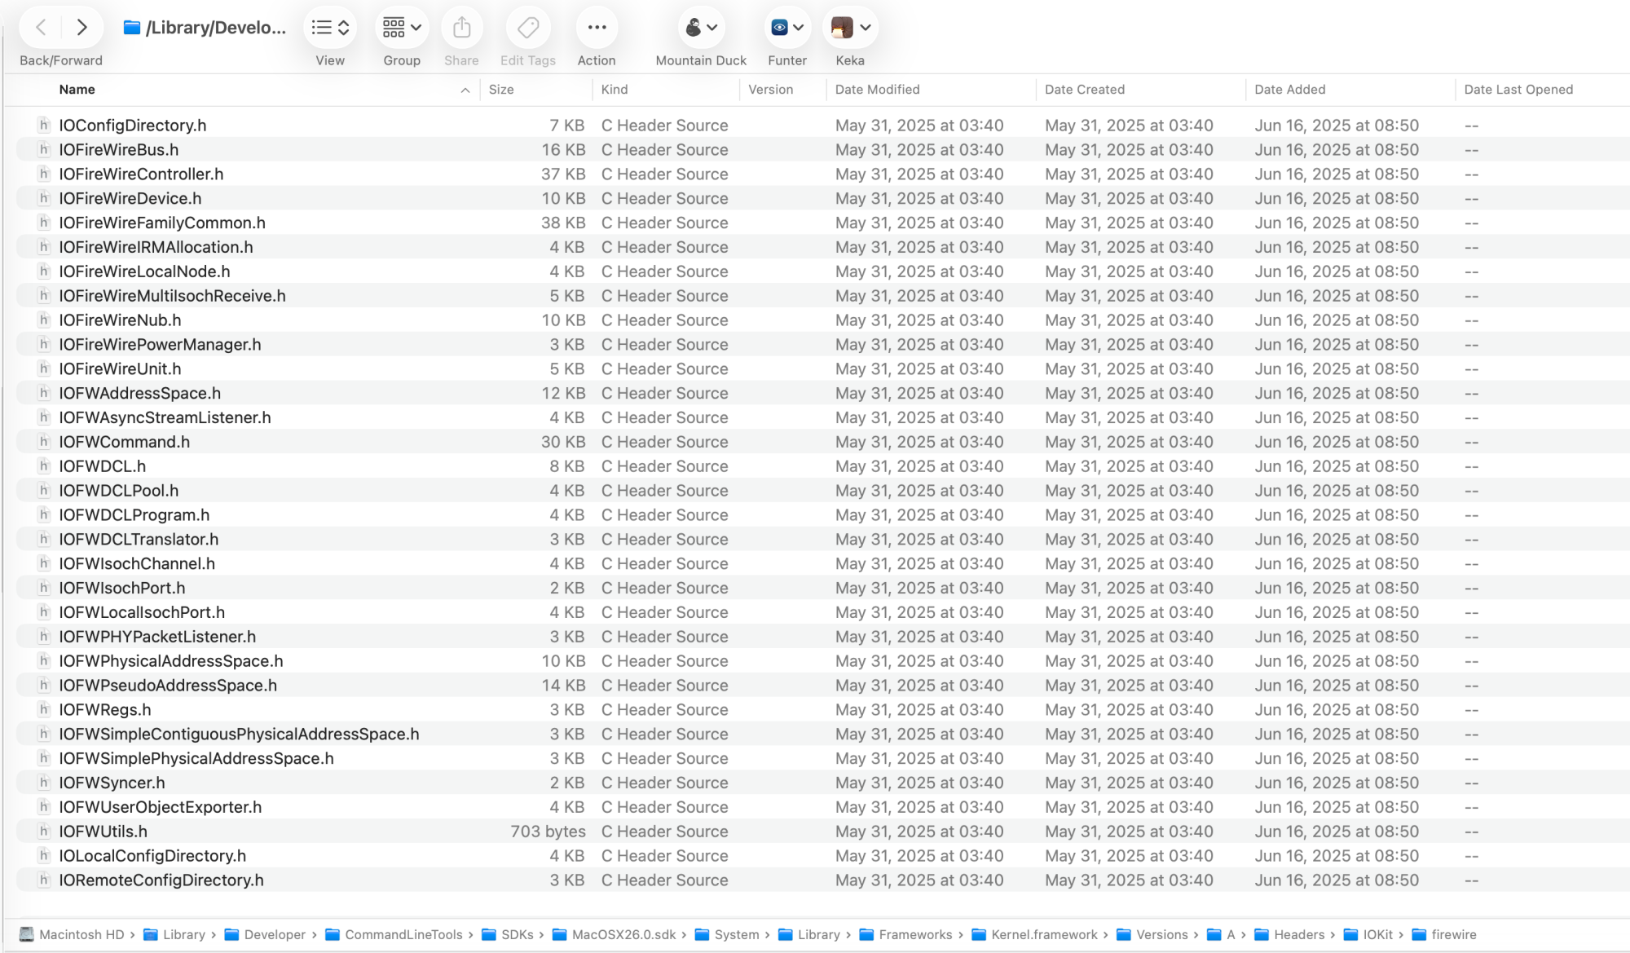This screenshot has height=953, width=1630.
Task: Open the Action ellipsis menu
Action: (x=597, y=28)
